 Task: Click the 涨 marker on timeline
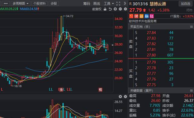61,90
